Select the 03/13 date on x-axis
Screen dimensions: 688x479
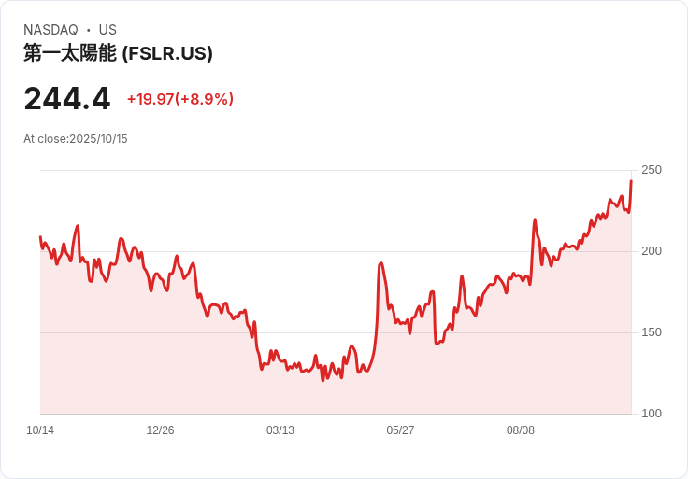(280, 430)
